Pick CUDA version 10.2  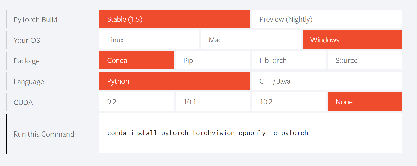(289, 102)
